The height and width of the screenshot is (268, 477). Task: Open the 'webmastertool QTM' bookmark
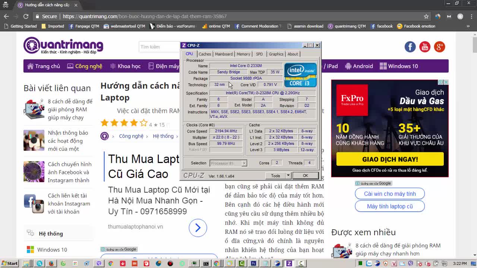pos(124,26)
